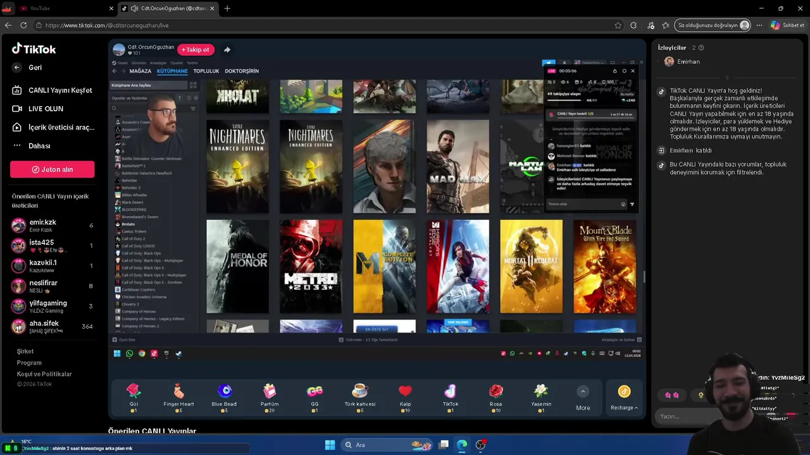The width and height of the screenshot is (810, 455).
Task: Open Mortal Kombat 11 game cover
Action: tap(531, 267)
